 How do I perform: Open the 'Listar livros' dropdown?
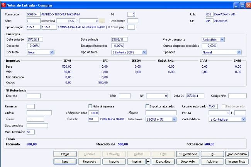(174, 119)
